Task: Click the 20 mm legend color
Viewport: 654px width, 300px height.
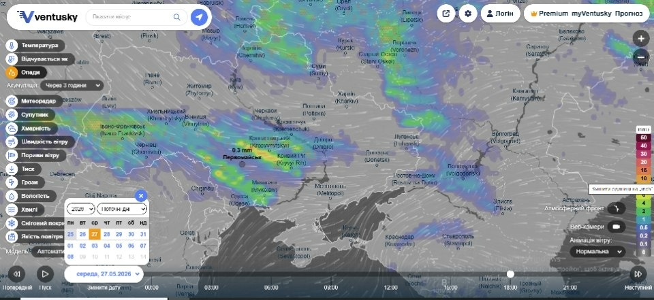Action: point(644,162)
